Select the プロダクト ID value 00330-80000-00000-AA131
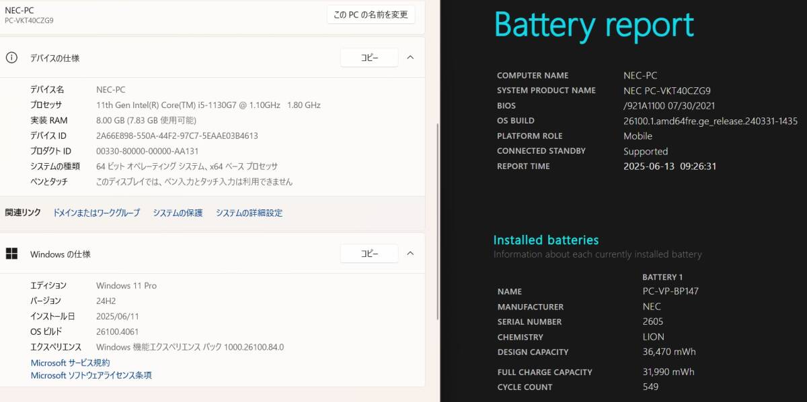Viewport: 807px width, 402px height. click(147, 151)
